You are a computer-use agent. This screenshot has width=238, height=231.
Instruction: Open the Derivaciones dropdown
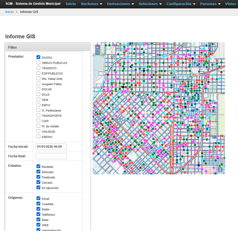(x=120, y=4)
